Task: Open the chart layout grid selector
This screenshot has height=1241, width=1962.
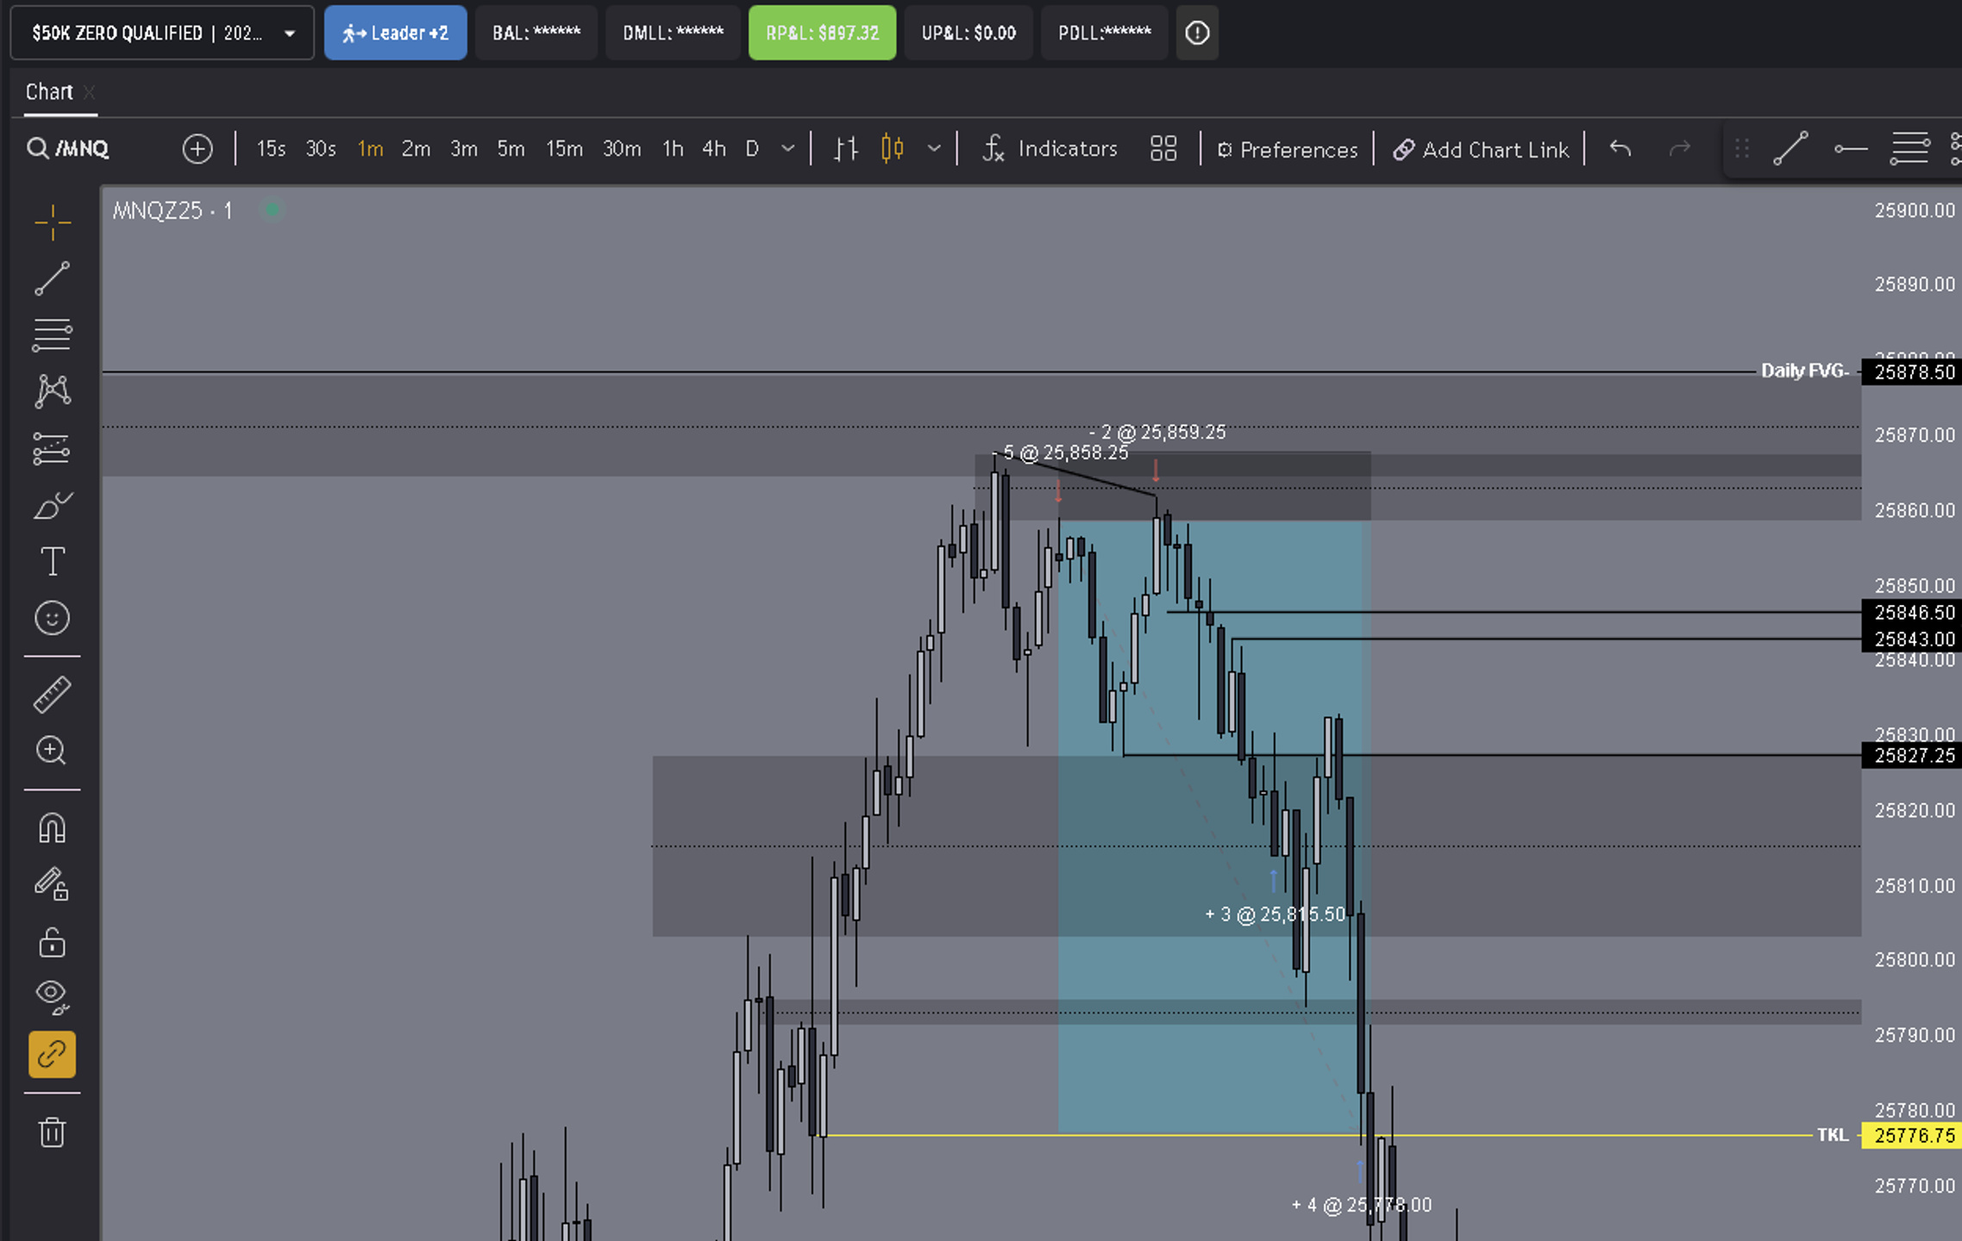Action: [1163, 149]
